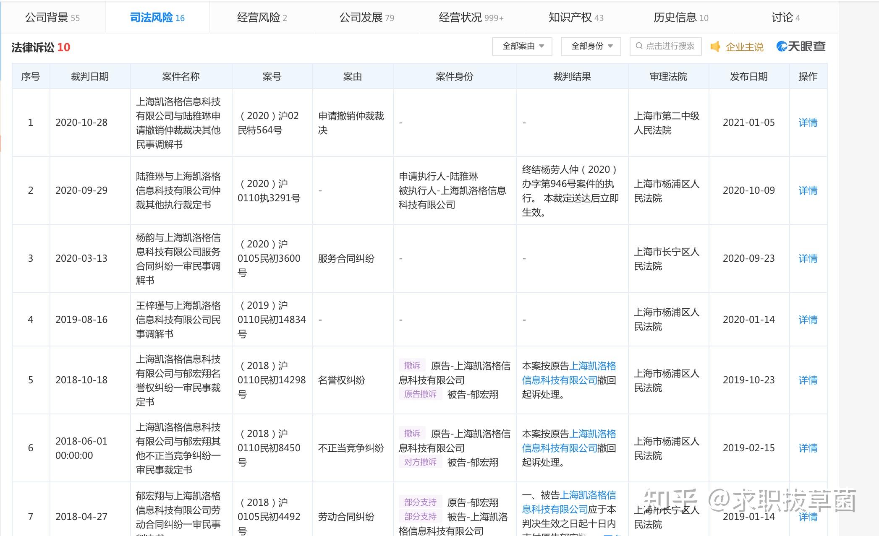Open 详情 for the 2020-03-13 case
The image size is (879, 536).
[808, 258]
